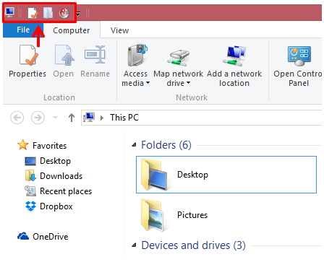
Task: Open Downloads under Favorites
Action: pyautogui.click(x=54, y=176)
